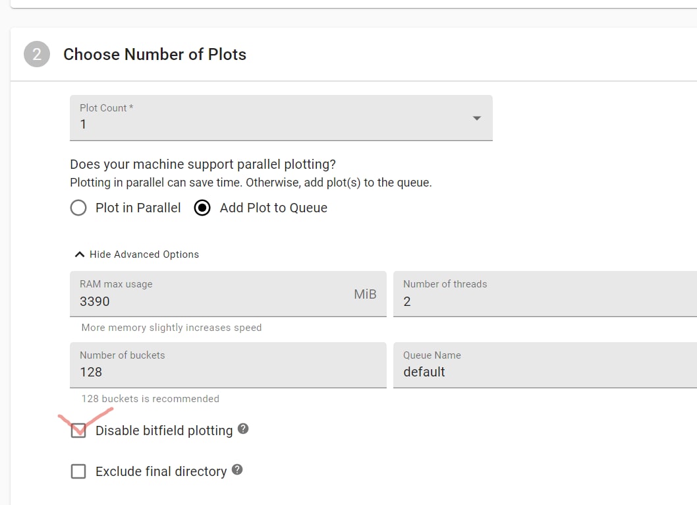Screen dimensions: 697x505
Task: Open help for Exclude final directory
Action: (x=237, y=470)
